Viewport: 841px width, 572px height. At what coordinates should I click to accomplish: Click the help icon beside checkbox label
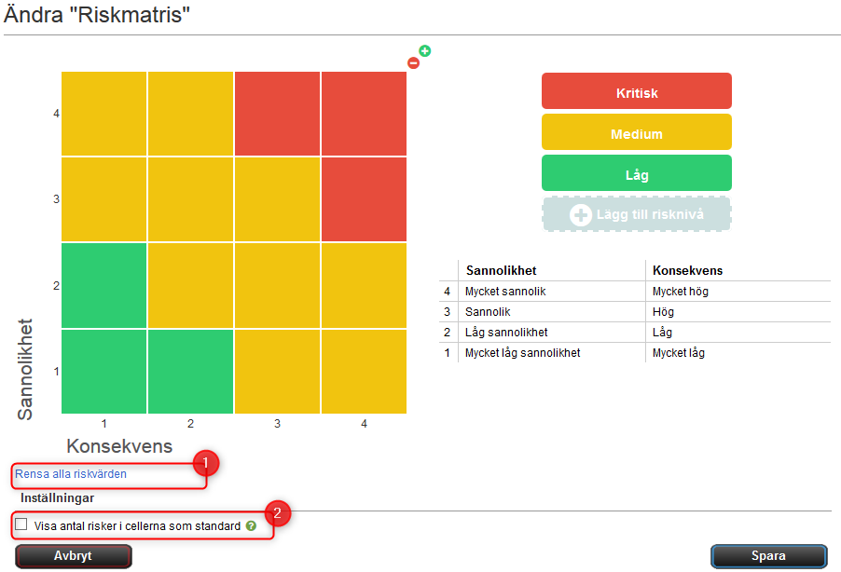point(251,525)
